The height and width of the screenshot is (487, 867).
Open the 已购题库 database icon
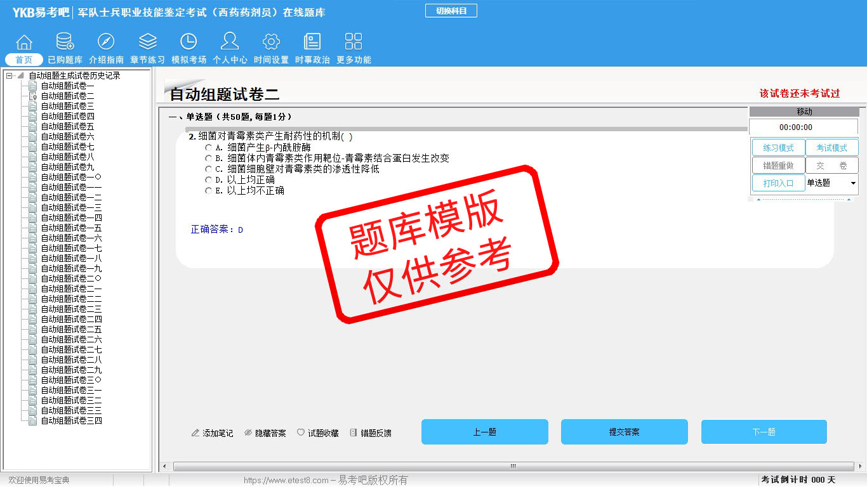[x=65, y=42]
